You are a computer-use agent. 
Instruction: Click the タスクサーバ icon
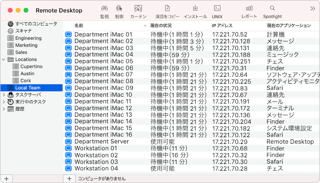click(x=10, y=95)
